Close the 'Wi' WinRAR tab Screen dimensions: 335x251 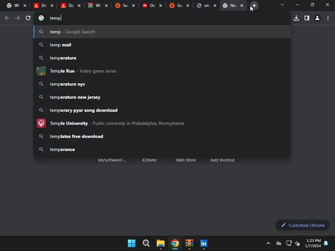(x=106, y=6)
